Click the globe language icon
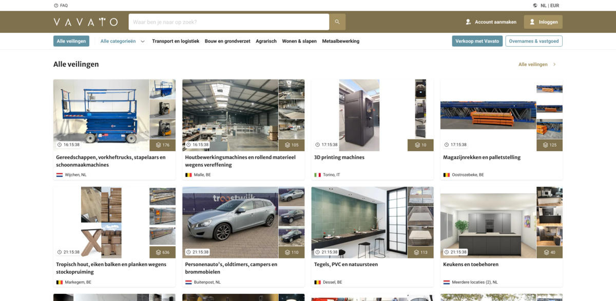Image resolution: width=616 pixels, height=301 pixels. pyautogui.click(x=534, y=5)
